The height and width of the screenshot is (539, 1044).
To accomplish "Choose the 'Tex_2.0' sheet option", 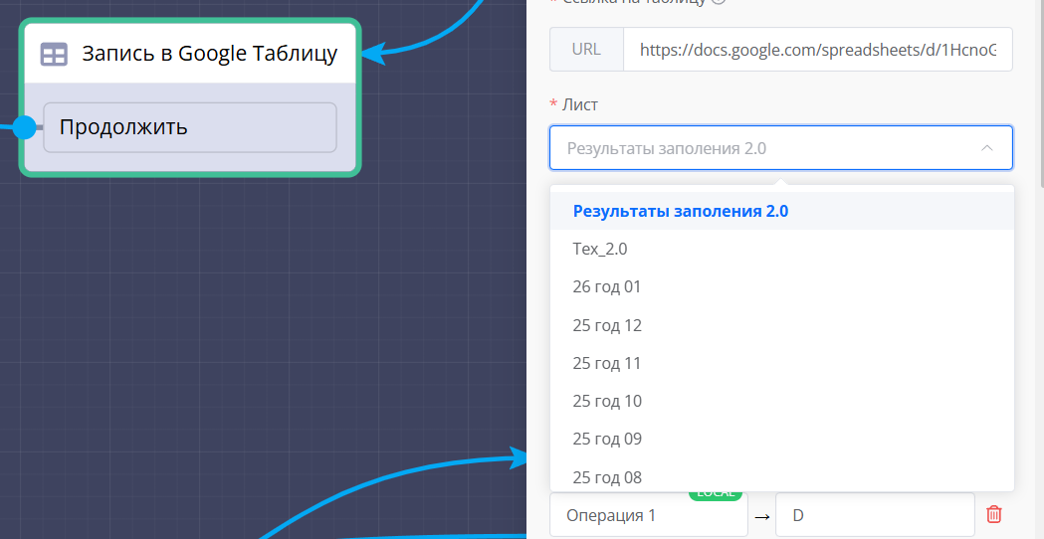I will [x=600, y=249].
